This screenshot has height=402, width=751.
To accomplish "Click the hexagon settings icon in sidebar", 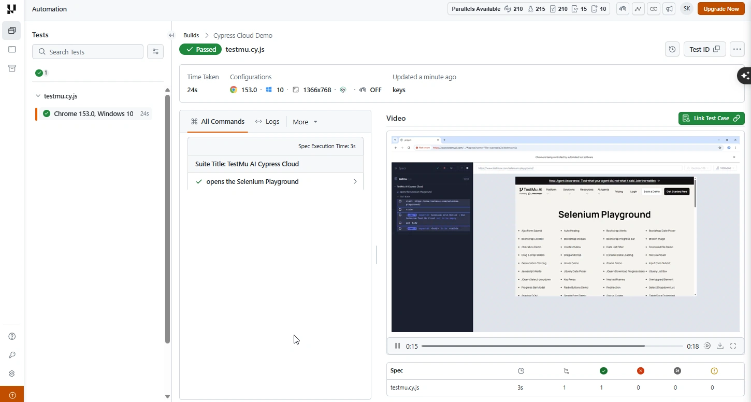I will tap(12, 374).
